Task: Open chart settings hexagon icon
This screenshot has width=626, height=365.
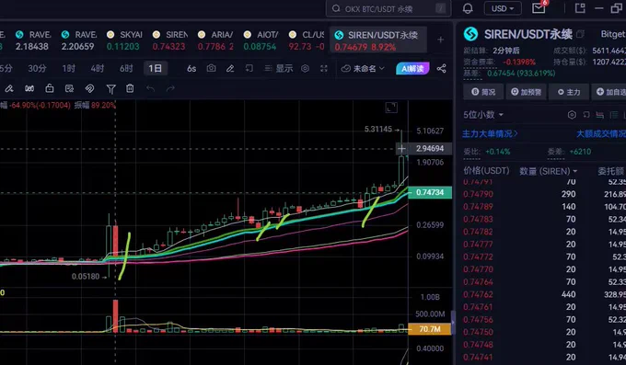Action: coord(305,69)
